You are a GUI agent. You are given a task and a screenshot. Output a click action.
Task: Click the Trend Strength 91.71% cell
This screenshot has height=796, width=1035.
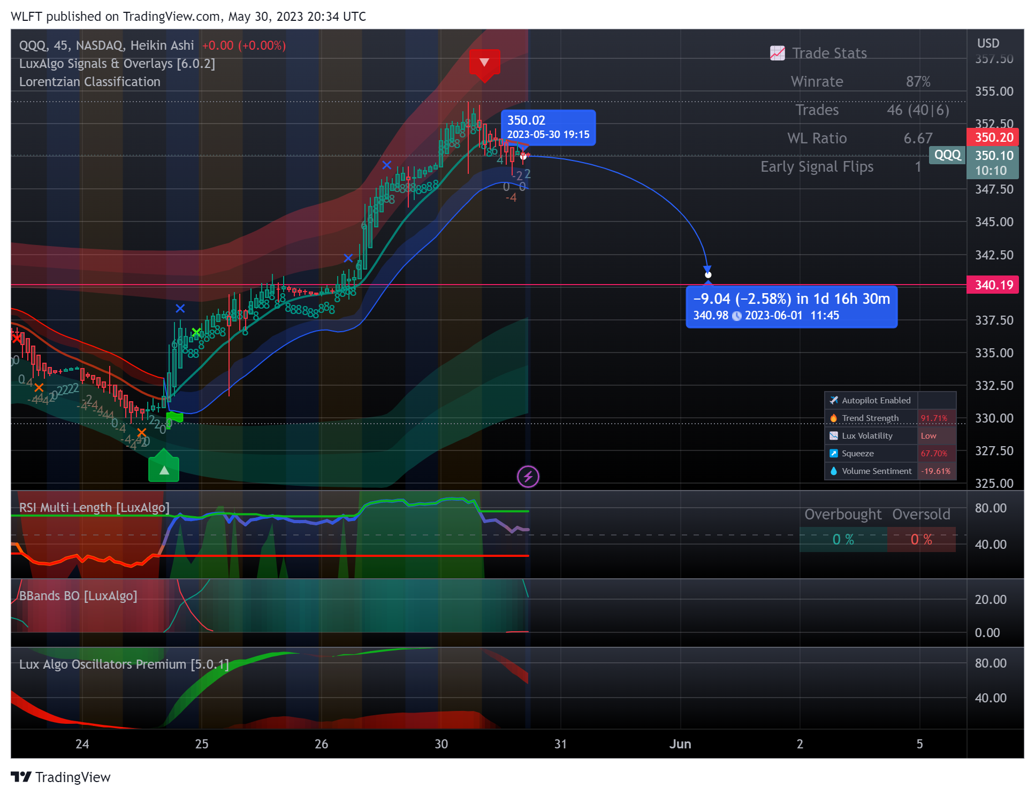[937, 418]
